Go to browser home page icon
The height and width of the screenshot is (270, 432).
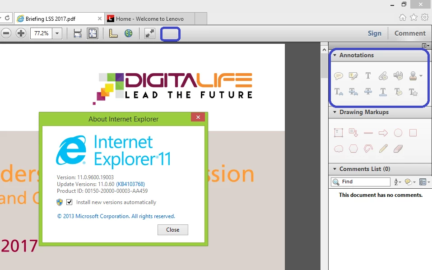click(x=403, y=17)
